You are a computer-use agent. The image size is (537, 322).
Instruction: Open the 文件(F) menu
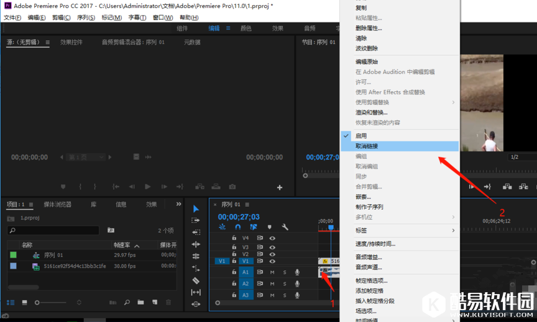pos(12,17)
